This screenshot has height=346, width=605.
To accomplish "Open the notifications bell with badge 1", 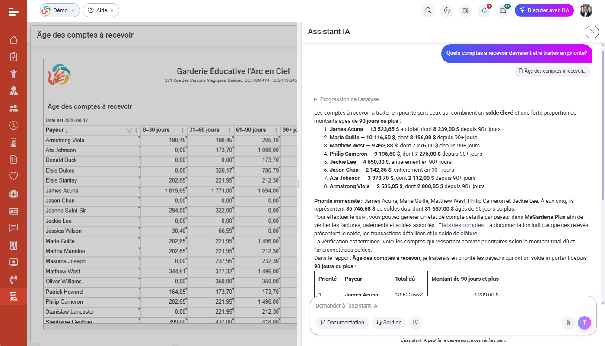I will (x=484, y=10).
